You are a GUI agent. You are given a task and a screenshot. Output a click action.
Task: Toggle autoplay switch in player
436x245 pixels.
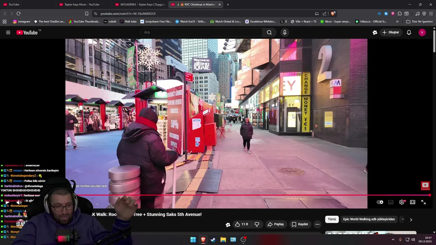click(380, 202)
